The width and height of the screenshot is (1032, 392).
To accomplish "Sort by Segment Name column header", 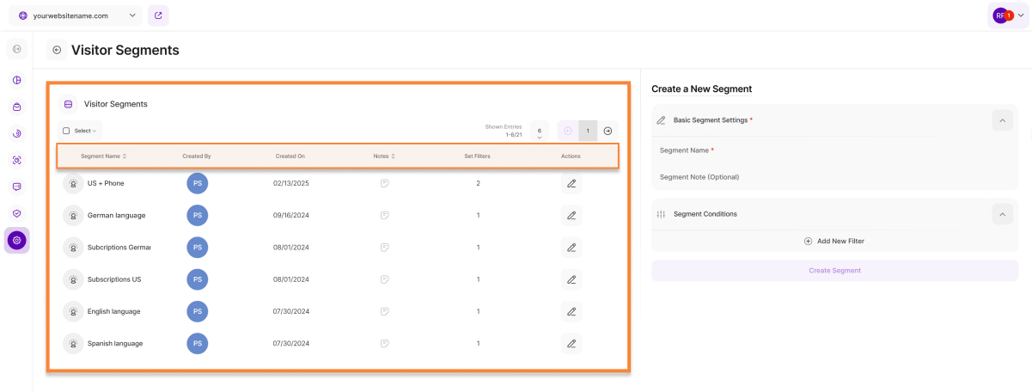I will click(103, 156).
